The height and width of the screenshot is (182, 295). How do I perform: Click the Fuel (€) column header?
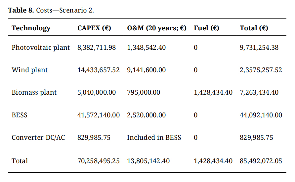(206, 28)
